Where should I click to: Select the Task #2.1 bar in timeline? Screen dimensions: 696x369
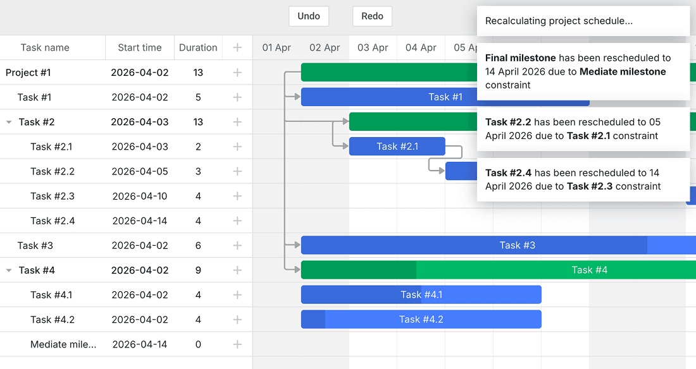coord(397,147)
